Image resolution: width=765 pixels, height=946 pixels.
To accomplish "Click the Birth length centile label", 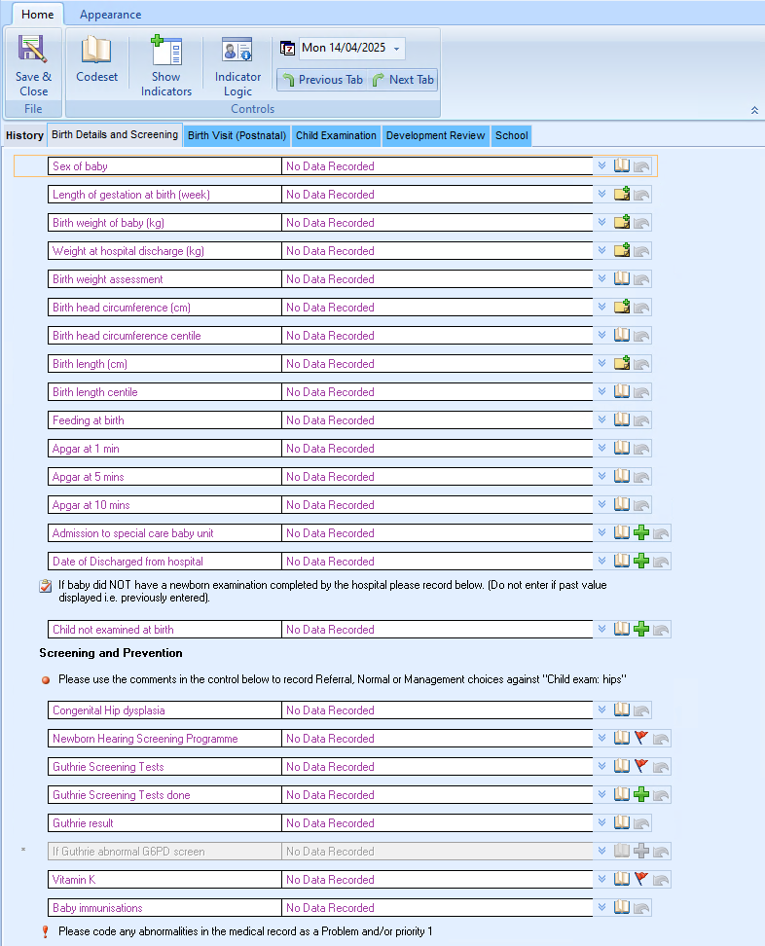I will coord(94,392).
